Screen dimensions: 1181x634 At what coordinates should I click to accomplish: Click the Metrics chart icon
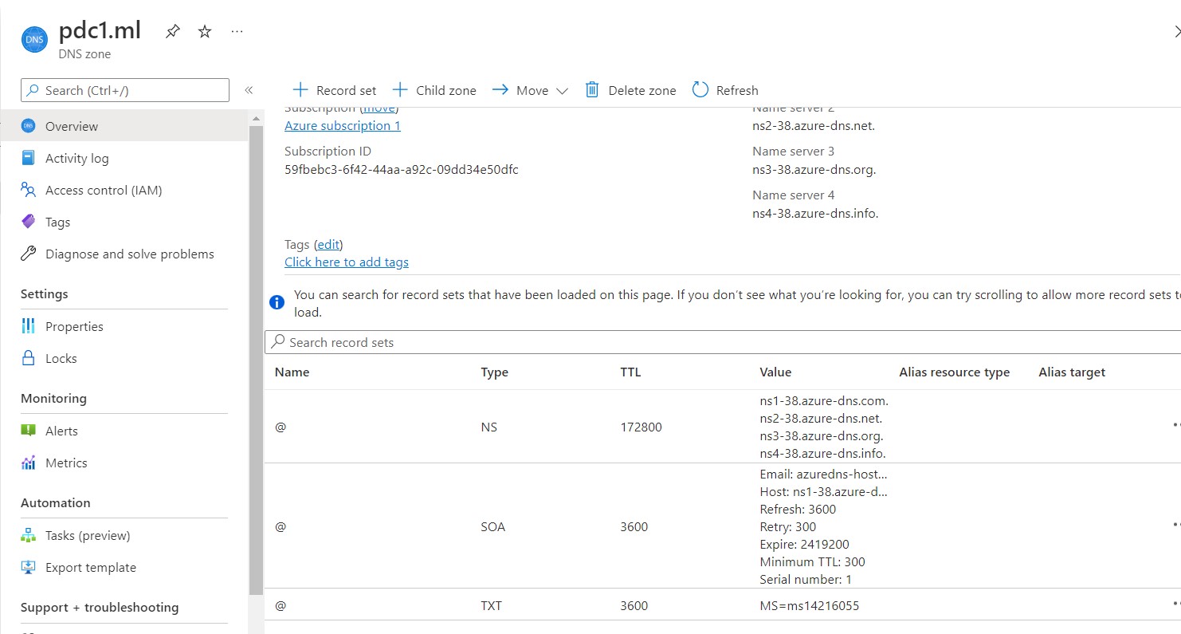click(x=29, y=463)
